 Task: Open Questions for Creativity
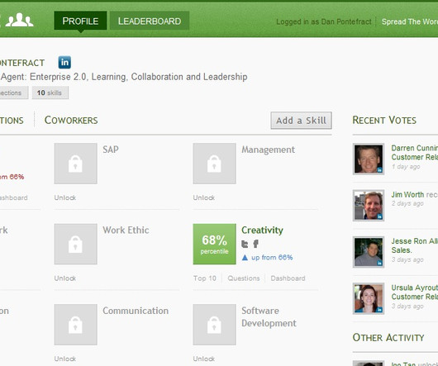[244, 278]
